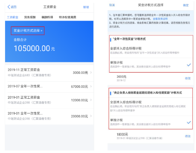Tap the 105000.00 元 total amount
196x153 pixels.
click(x=34, y=48)
